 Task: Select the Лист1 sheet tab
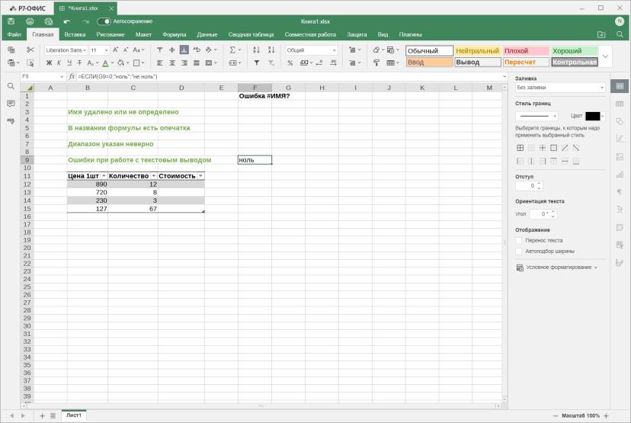74,415
